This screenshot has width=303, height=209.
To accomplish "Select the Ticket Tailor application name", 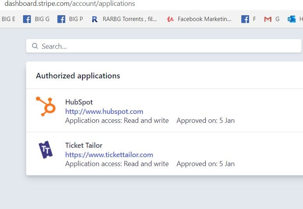I will point(84,145).
